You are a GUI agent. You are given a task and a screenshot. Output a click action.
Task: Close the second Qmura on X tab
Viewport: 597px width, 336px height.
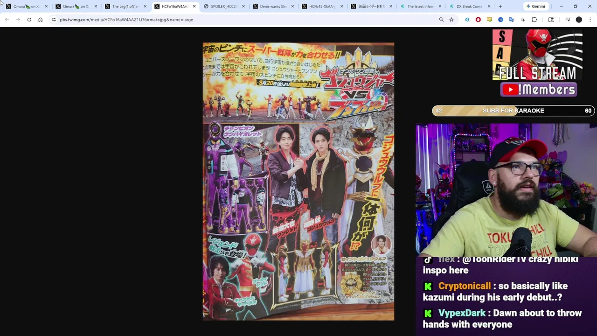96,6
